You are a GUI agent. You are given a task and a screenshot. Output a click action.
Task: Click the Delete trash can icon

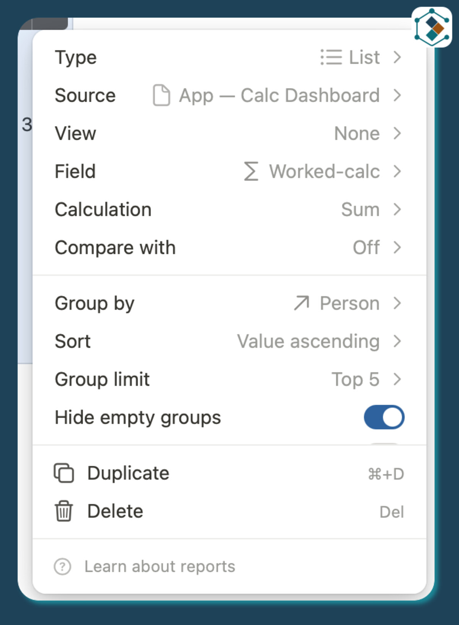63,511
